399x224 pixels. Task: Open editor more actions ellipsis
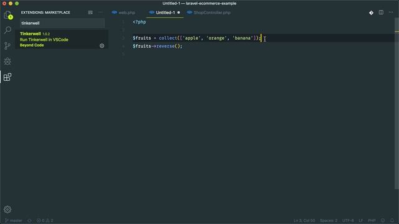pos(391,12)
